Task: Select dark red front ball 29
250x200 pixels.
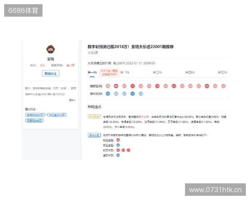Action: coord(207,86)
